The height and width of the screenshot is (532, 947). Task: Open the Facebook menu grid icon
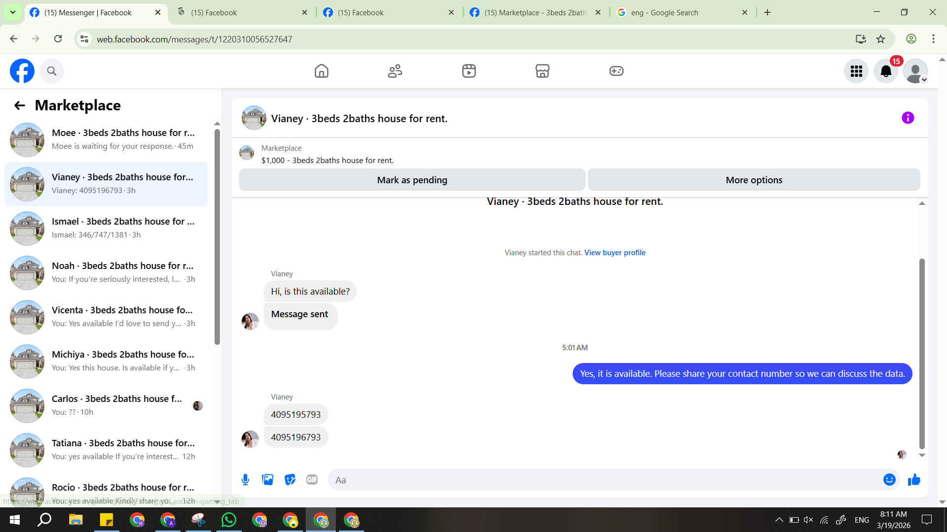pos(856,71)
